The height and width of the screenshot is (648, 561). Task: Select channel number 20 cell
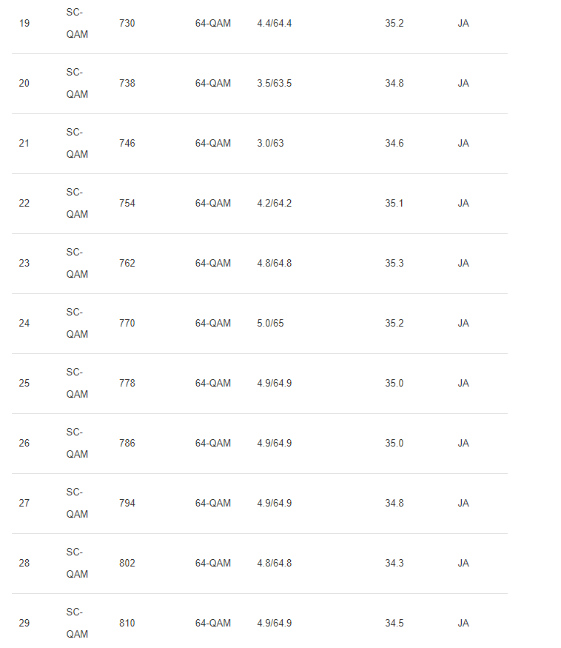(24, 84)
